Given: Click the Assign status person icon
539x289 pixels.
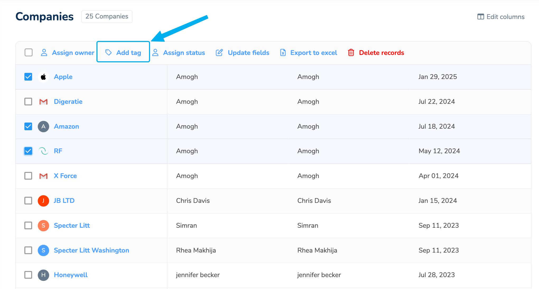Looking at the screenshot, I should (x=155, y=53).
